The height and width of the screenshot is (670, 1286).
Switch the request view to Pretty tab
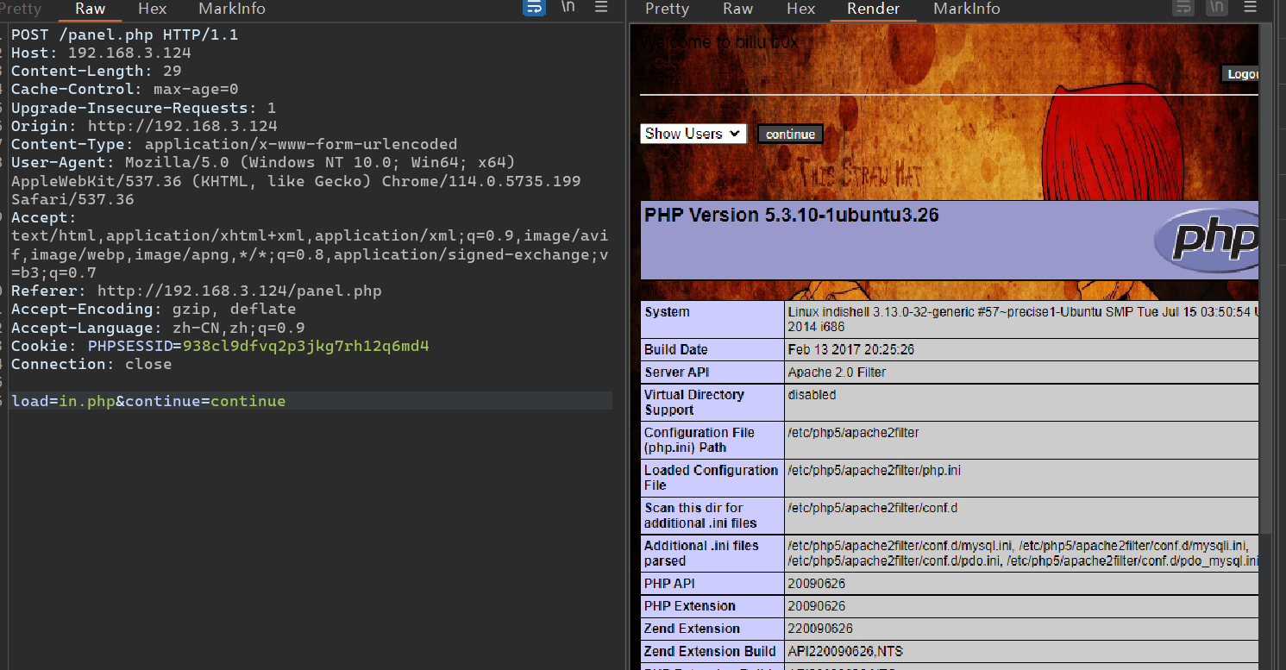(x=21, y=9)
